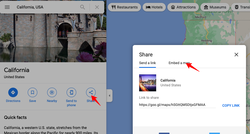Open Directions for California
Viewport: 250px width, 134px height.
13,92
